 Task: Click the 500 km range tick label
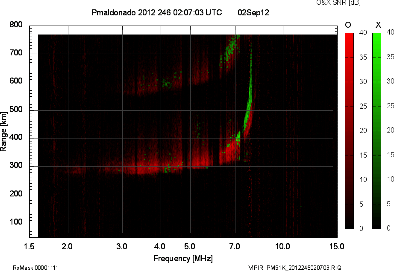[16, 110]
